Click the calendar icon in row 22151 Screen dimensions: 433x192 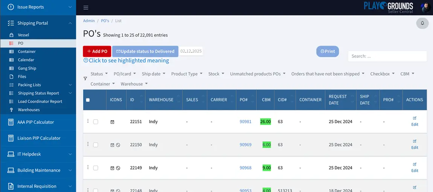click(x=112, y=122)
